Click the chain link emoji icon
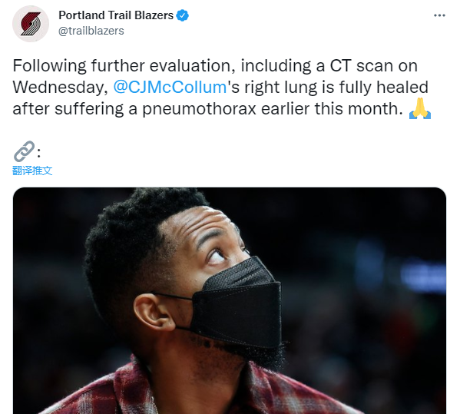This screenshot has width=450, height=414. (x=24, y=151)
